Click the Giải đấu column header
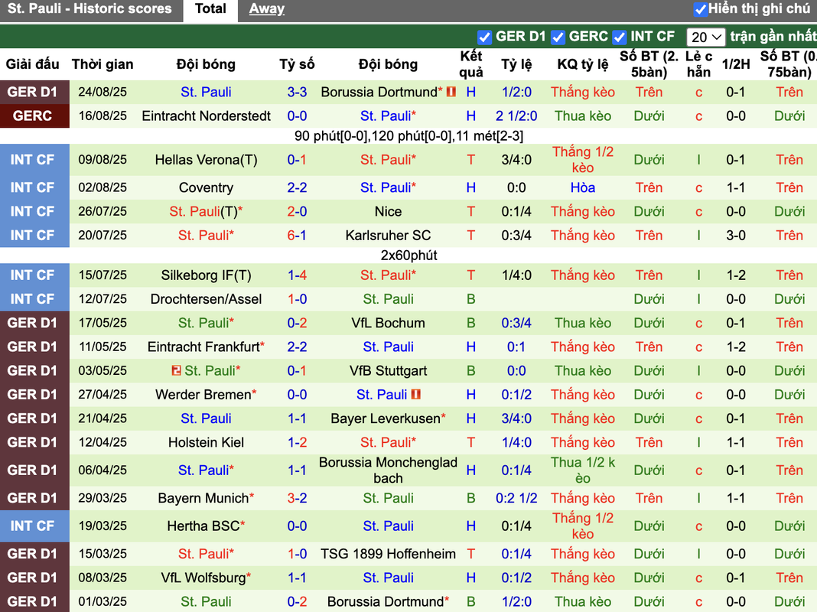Screen dimensions: 817x612 click(32, 64)
